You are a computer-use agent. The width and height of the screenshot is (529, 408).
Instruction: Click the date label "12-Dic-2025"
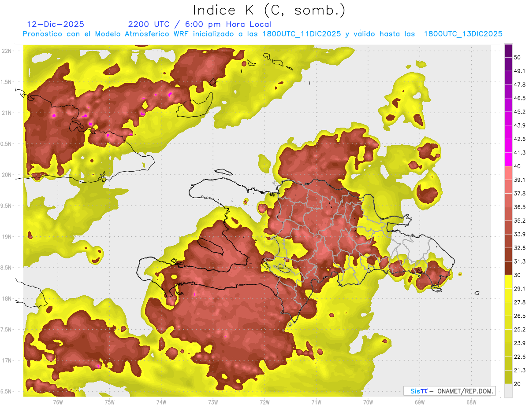[x=56, y=24]
